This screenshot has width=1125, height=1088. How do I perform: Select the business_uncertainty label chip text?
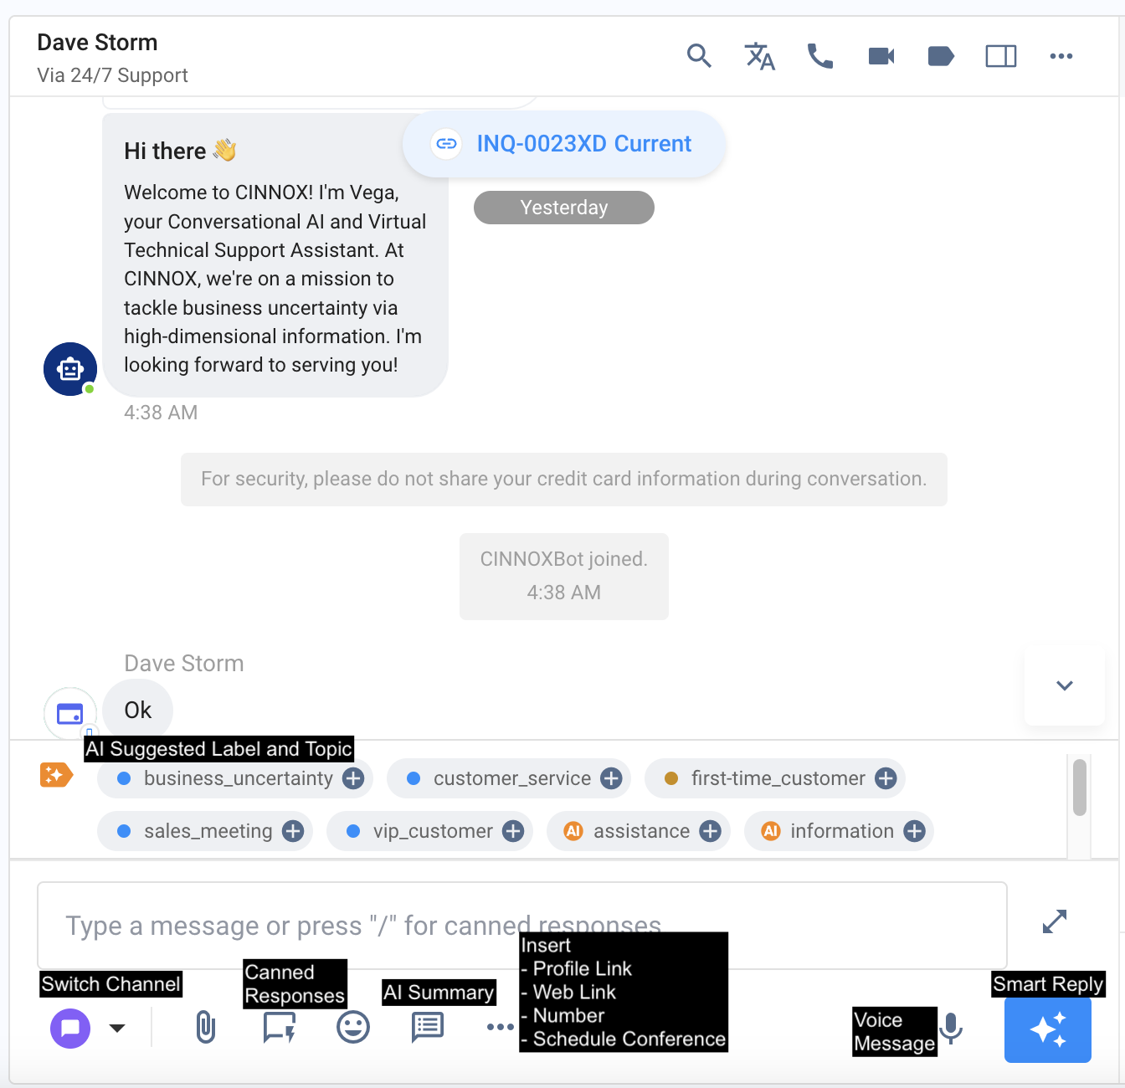pos(239,778)
